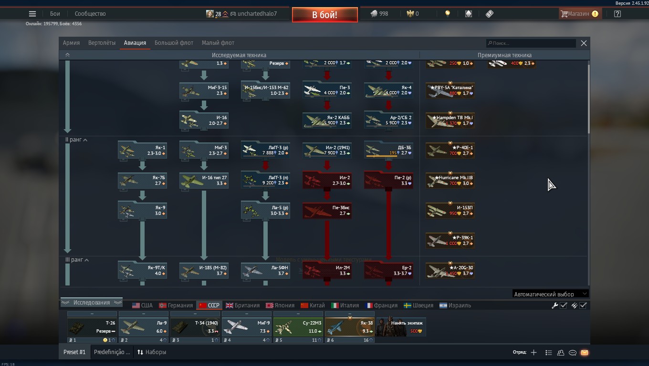Switch to Preset #1
The width and height of the screenshot is (649, 366).
pyautogui.click(x=74, y=352)
